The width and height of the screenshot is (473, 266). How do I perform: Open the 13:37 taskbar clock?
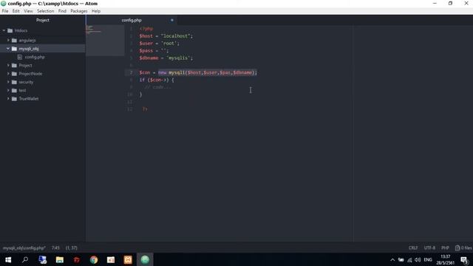click(445, 259)
